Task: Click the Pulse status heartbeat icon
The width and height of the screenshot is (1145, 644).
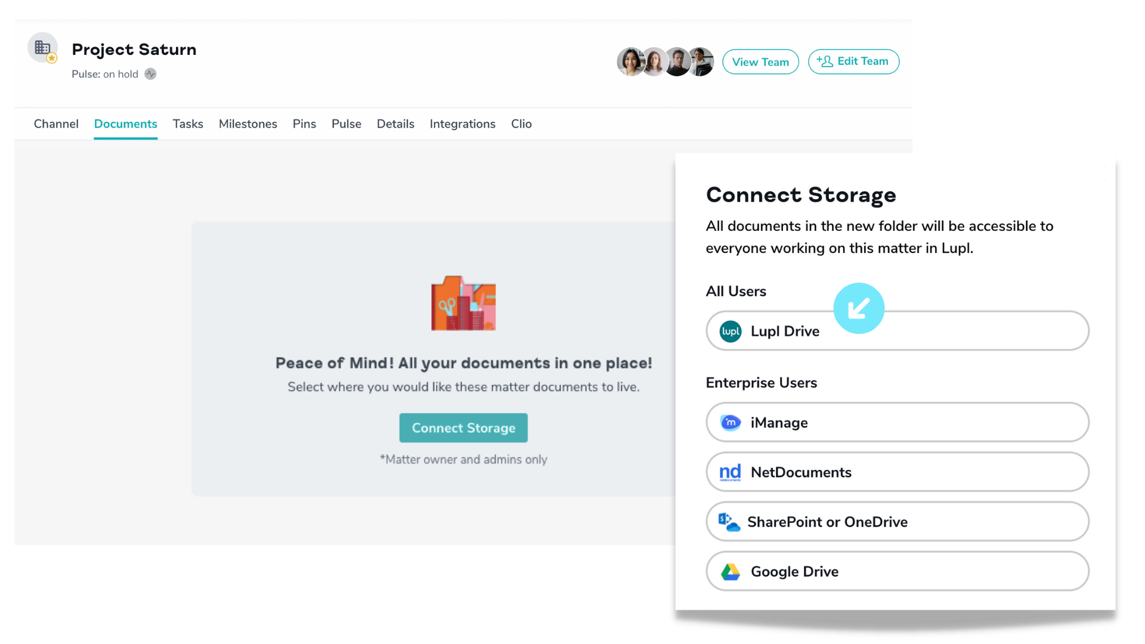Action: click(x=150, y=74)
